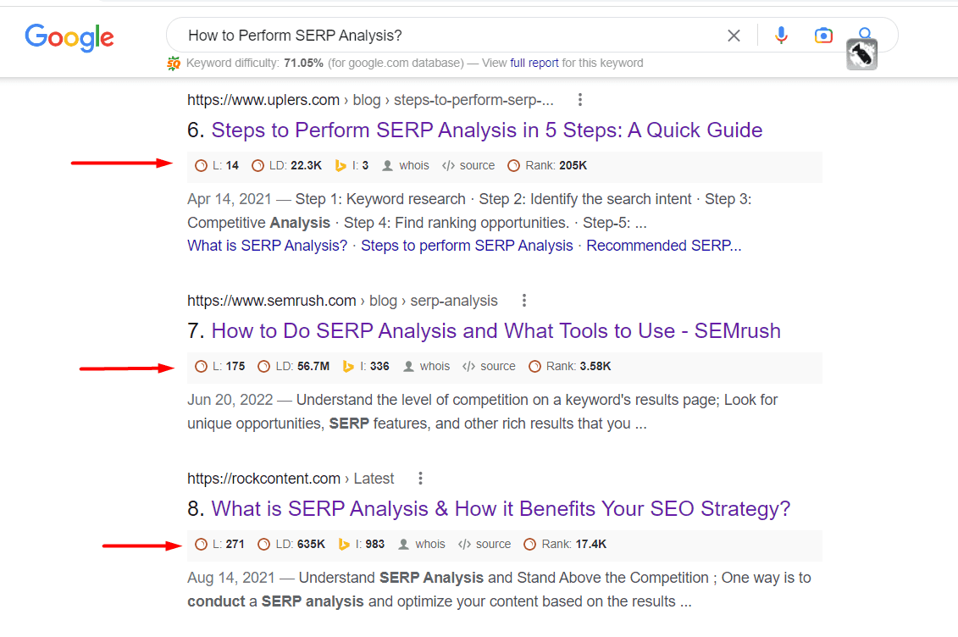This screenshot has height=637, width=958.
Task: Open whois for rockcontent result
Action: tap(422, 544)
